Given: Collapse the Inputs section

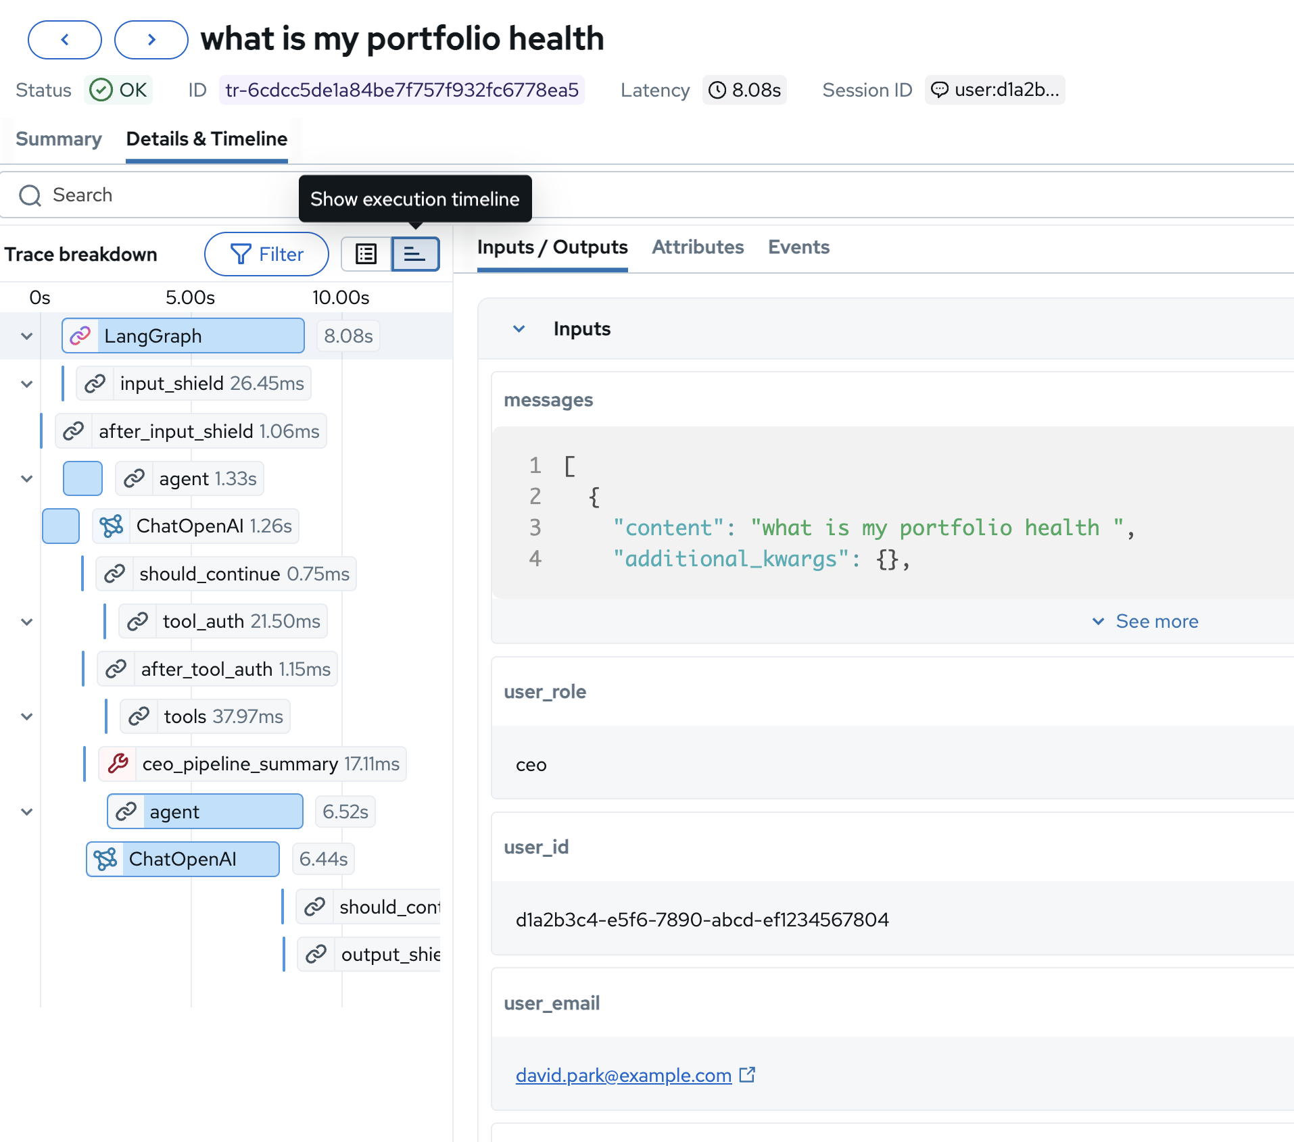Looking at the screenshot, I should pos(519,329).
